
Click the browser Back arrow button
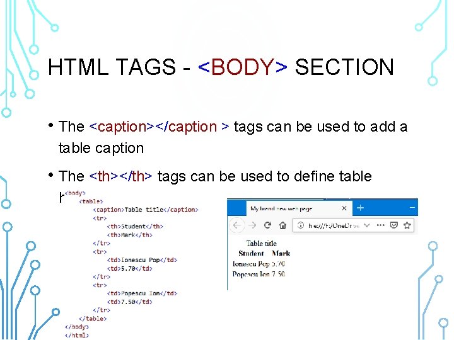pos(237,225)
